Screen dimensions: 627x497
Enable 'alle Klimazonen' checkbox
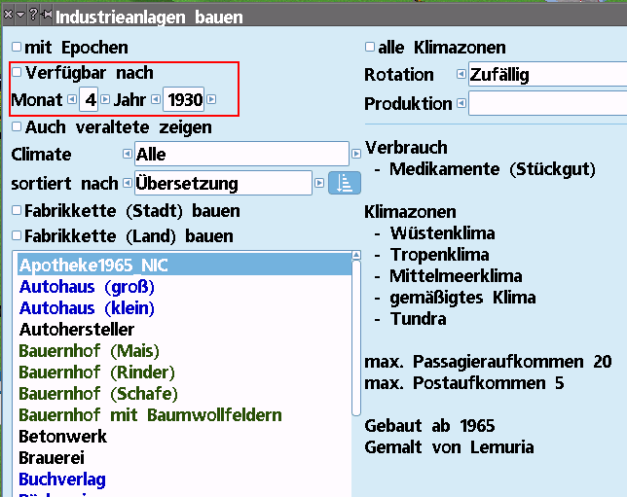pyautogui.click(x=370, y=47)
